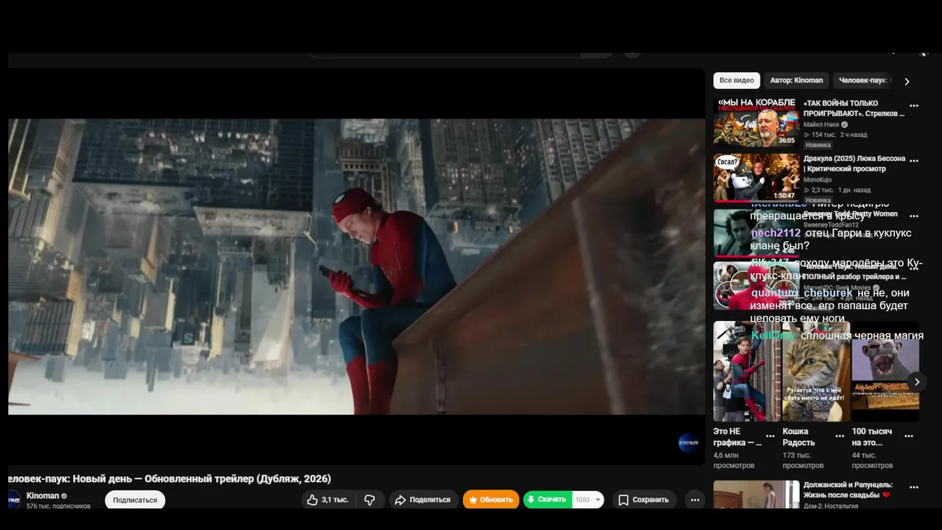This screenshot has height=530, width=942.
Task: Open Дракула (2025) Люка Бессона title
Action: pos(854,163)
